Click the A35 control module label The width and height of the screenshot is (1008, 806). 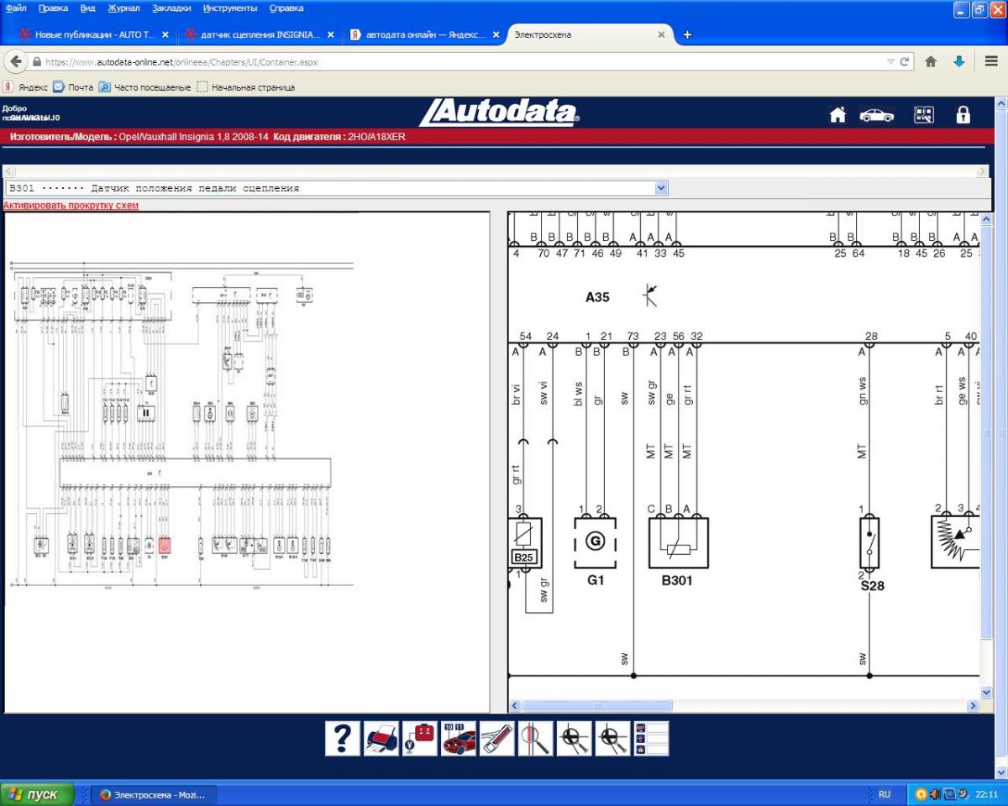[597, 297]
